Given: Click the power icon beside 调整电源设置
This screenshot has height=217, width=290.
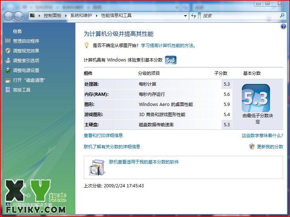Looking at the screenshot, I should (x=8, y=70).
